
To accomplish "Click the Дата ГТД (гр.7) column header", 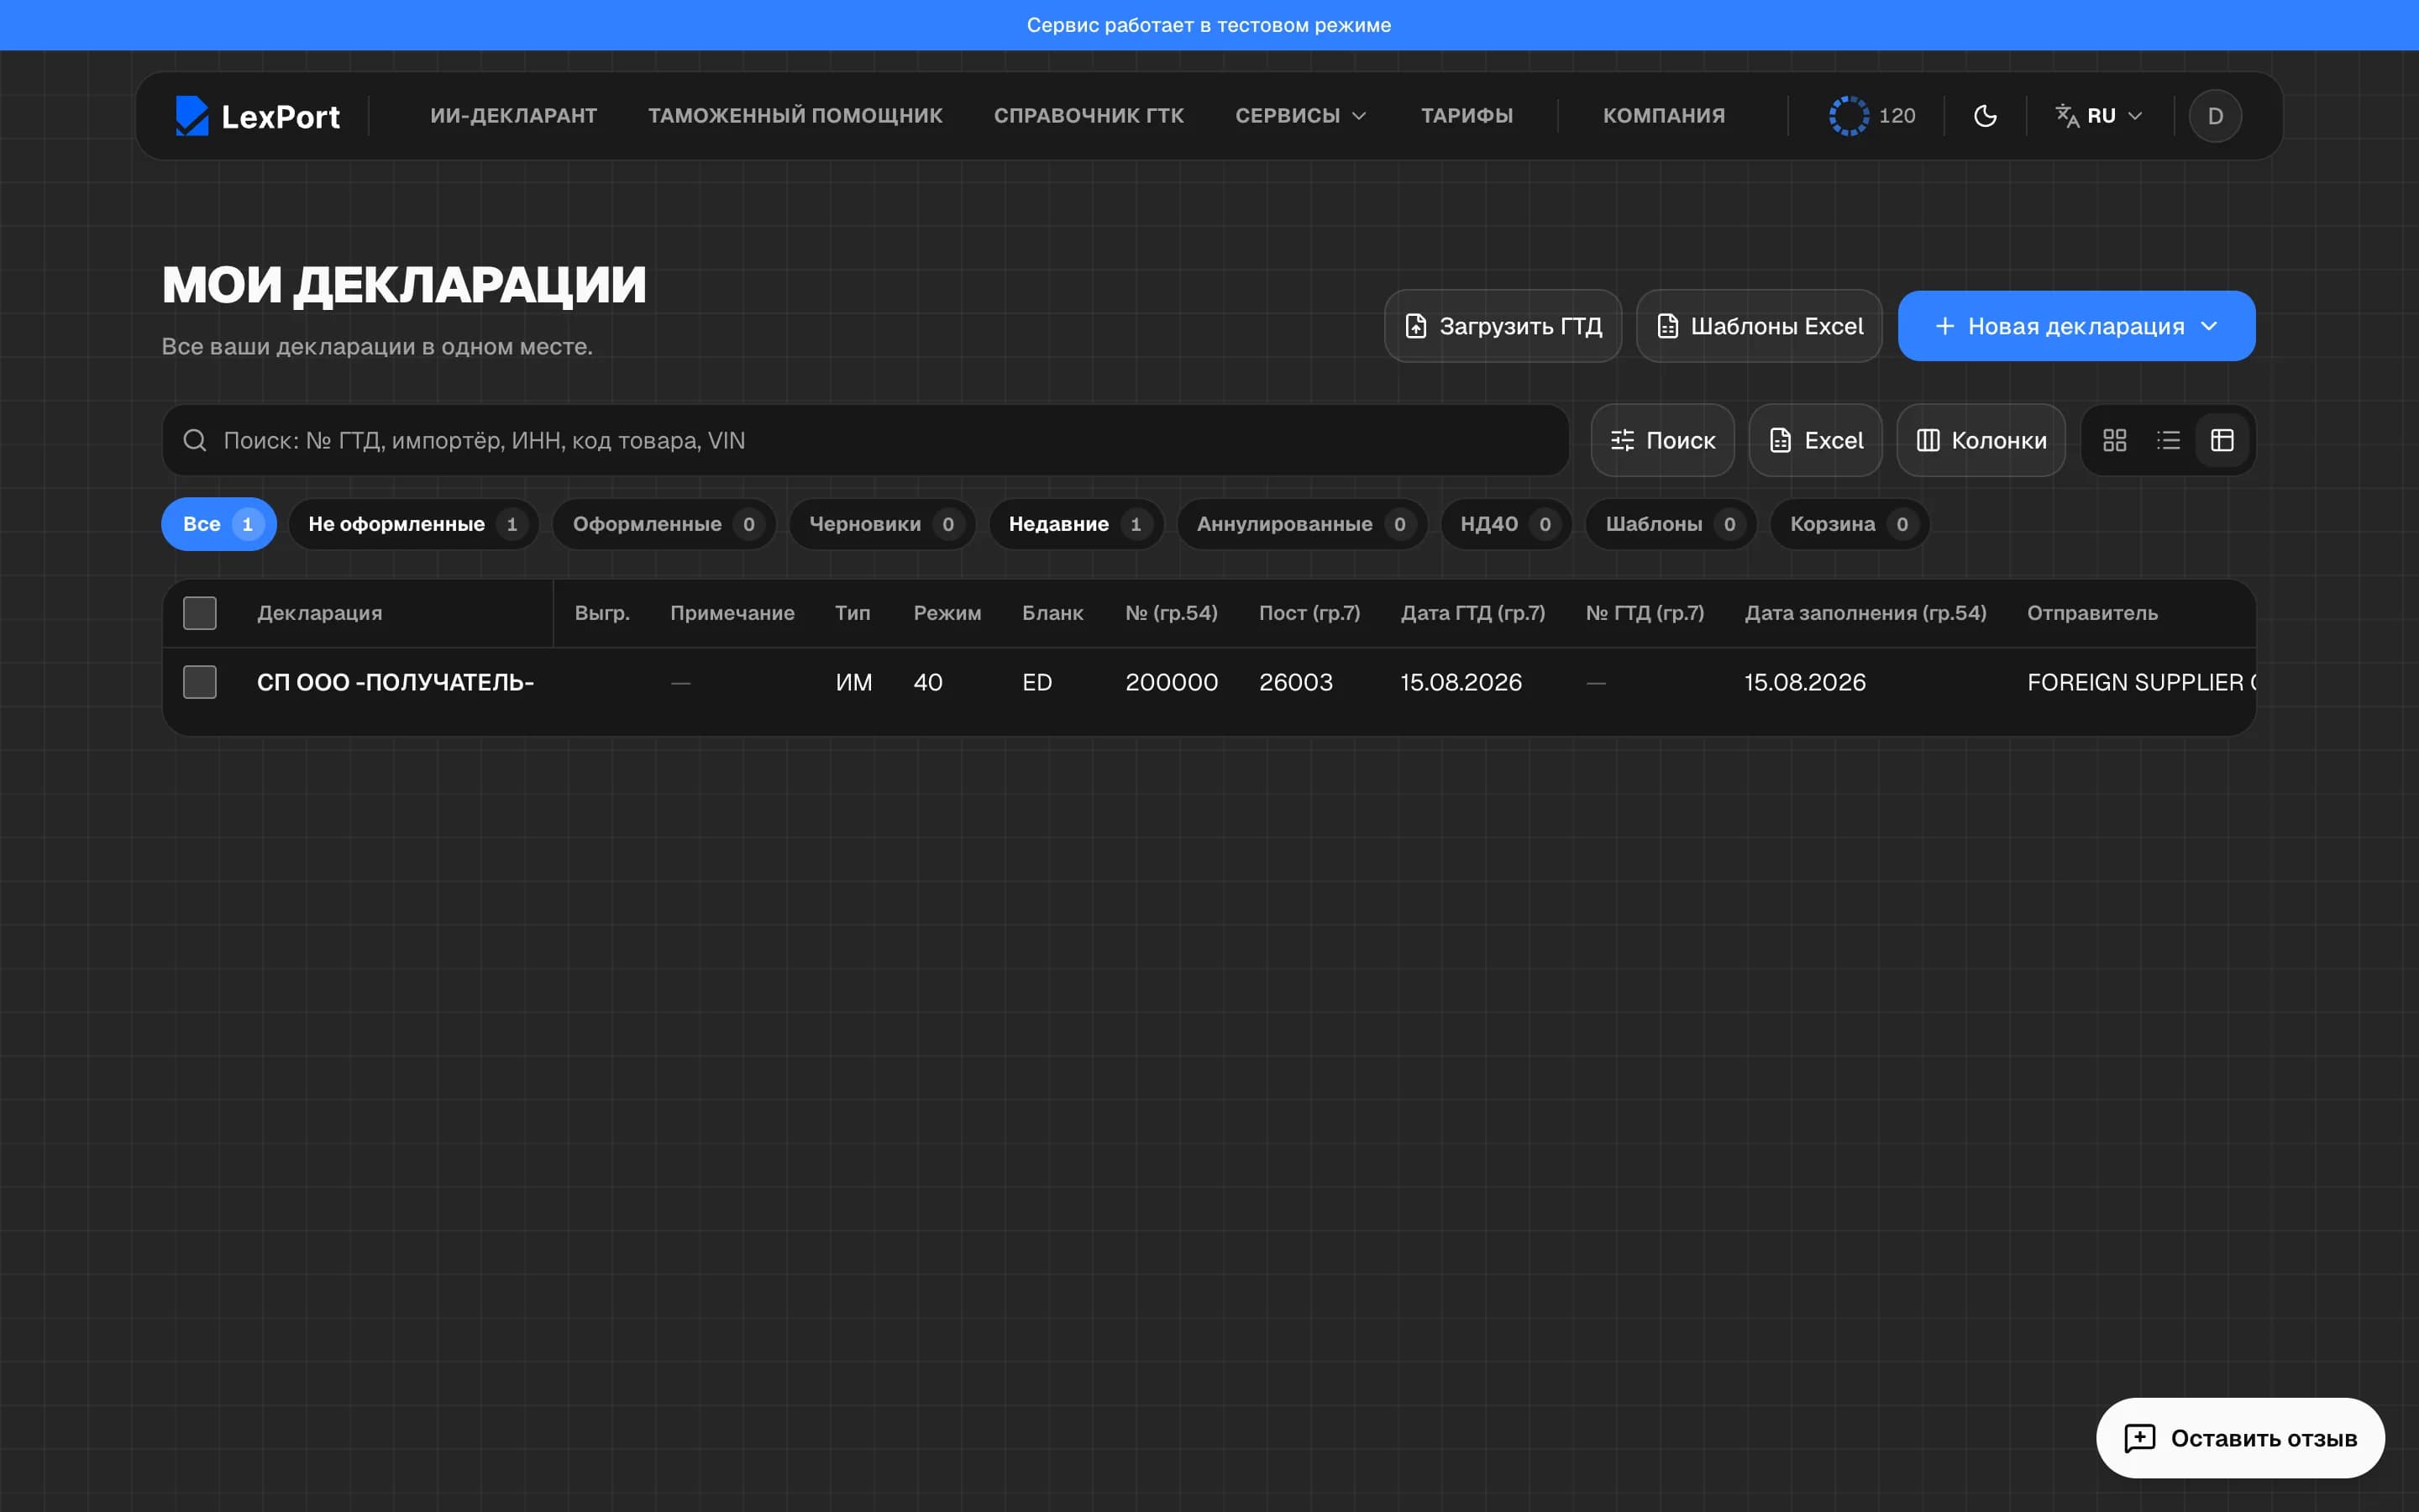I will click(1472, 613).
